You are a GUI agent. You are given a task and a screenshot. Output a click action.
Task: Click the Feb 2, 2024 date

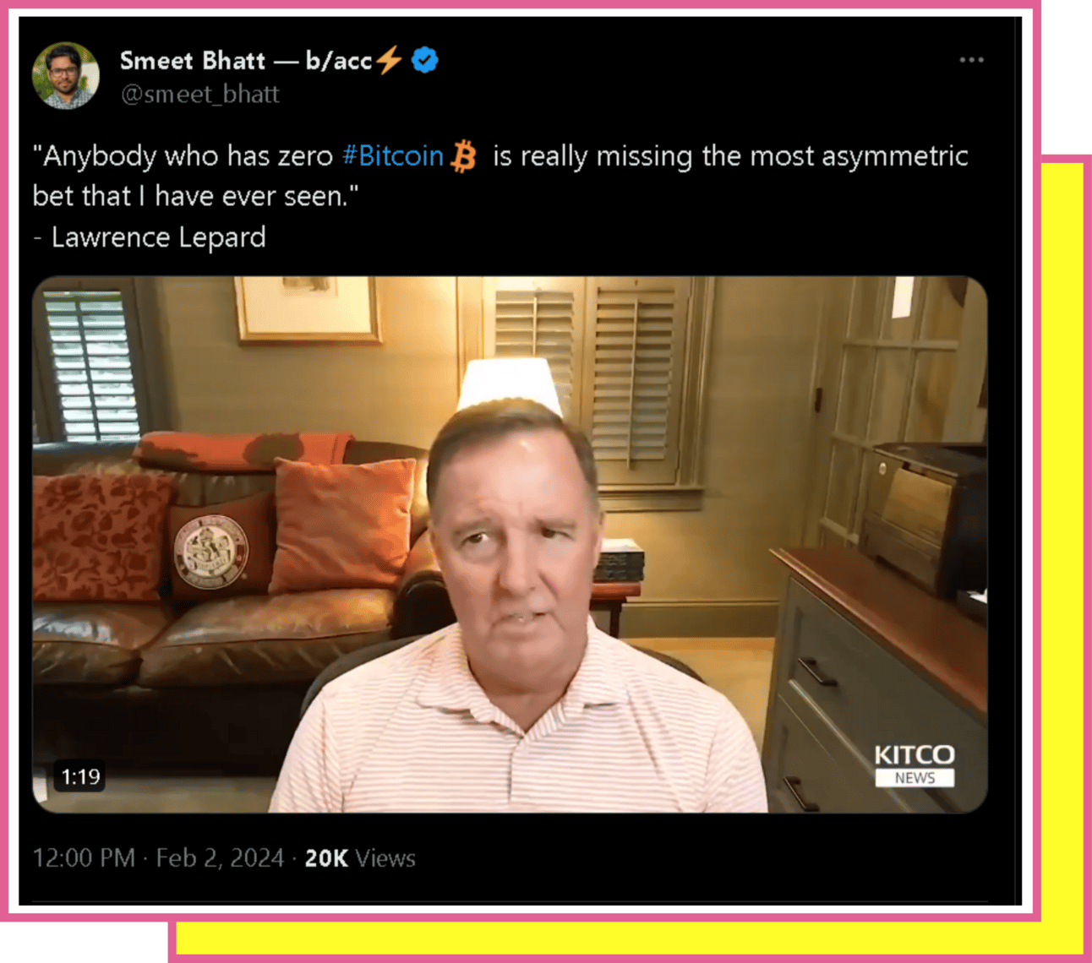pyautogui.click(x=220, y=858)
